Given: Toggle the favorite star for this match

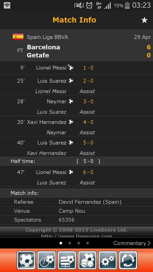Looking at the screenshot, I should (x=144, y=20).
